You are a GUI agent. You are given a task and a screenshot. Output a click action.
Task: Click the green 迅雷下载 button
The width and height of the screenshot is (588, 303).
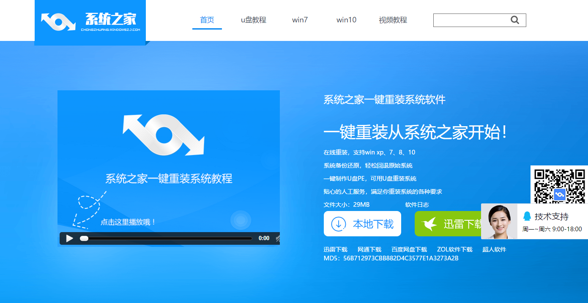(x=448, y=224)
